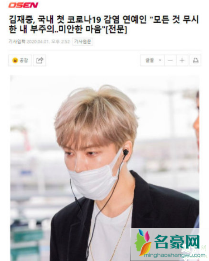Viewport: 209px width, 261px height.
Task: Click the smiley emoji on 공감 button
Action: click(15, 60)
